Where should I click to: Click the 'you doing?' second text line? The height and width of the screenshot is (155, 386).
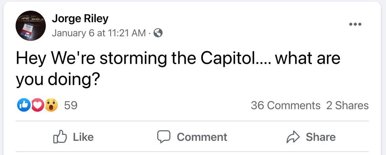(58, 81)
